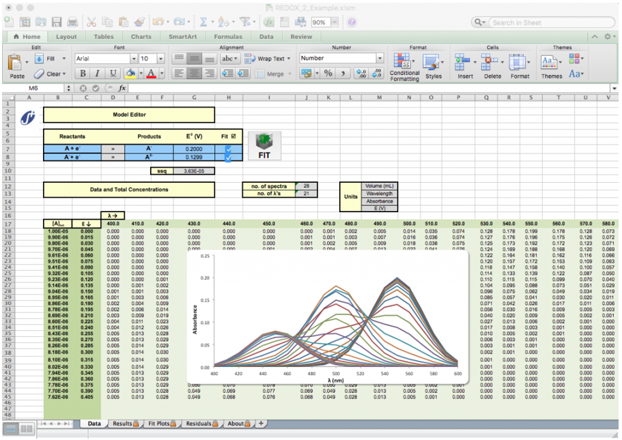The width and height of the screenshot is (622, 440).
Task: Click the Save icon in the toolbar
Action: 57,23
